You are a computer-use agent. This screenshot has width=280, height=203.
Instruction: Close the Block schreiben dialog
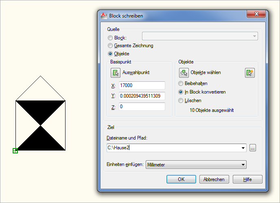pyautogui.click(x=256, y=15)
